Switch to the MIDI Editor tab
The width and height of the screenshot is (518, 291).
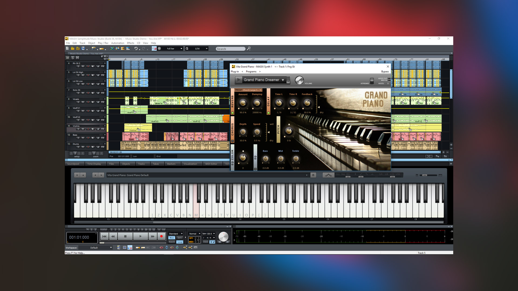212,164
